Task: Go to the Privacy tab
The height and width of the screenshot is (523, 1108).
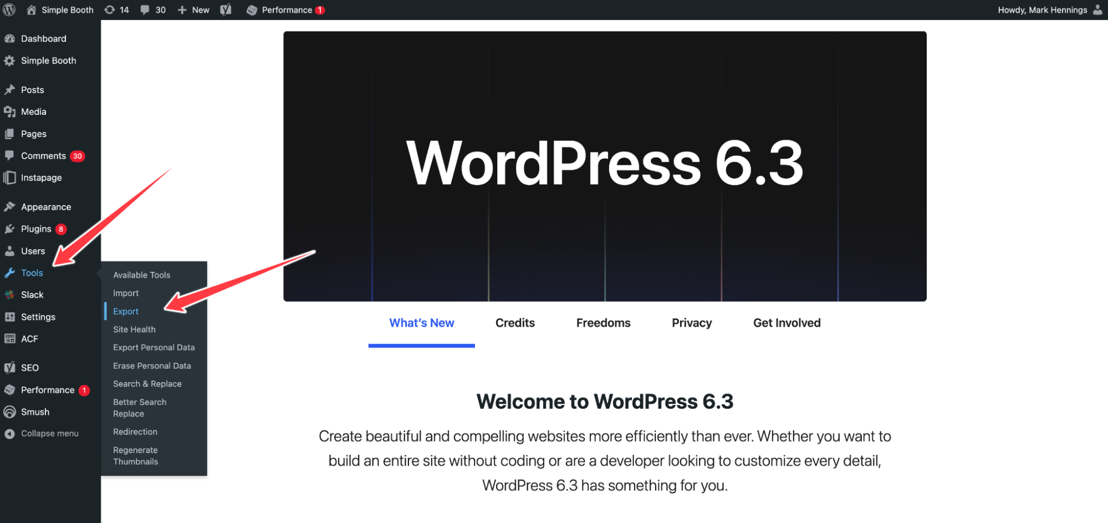Action: (x=692, y=323)
